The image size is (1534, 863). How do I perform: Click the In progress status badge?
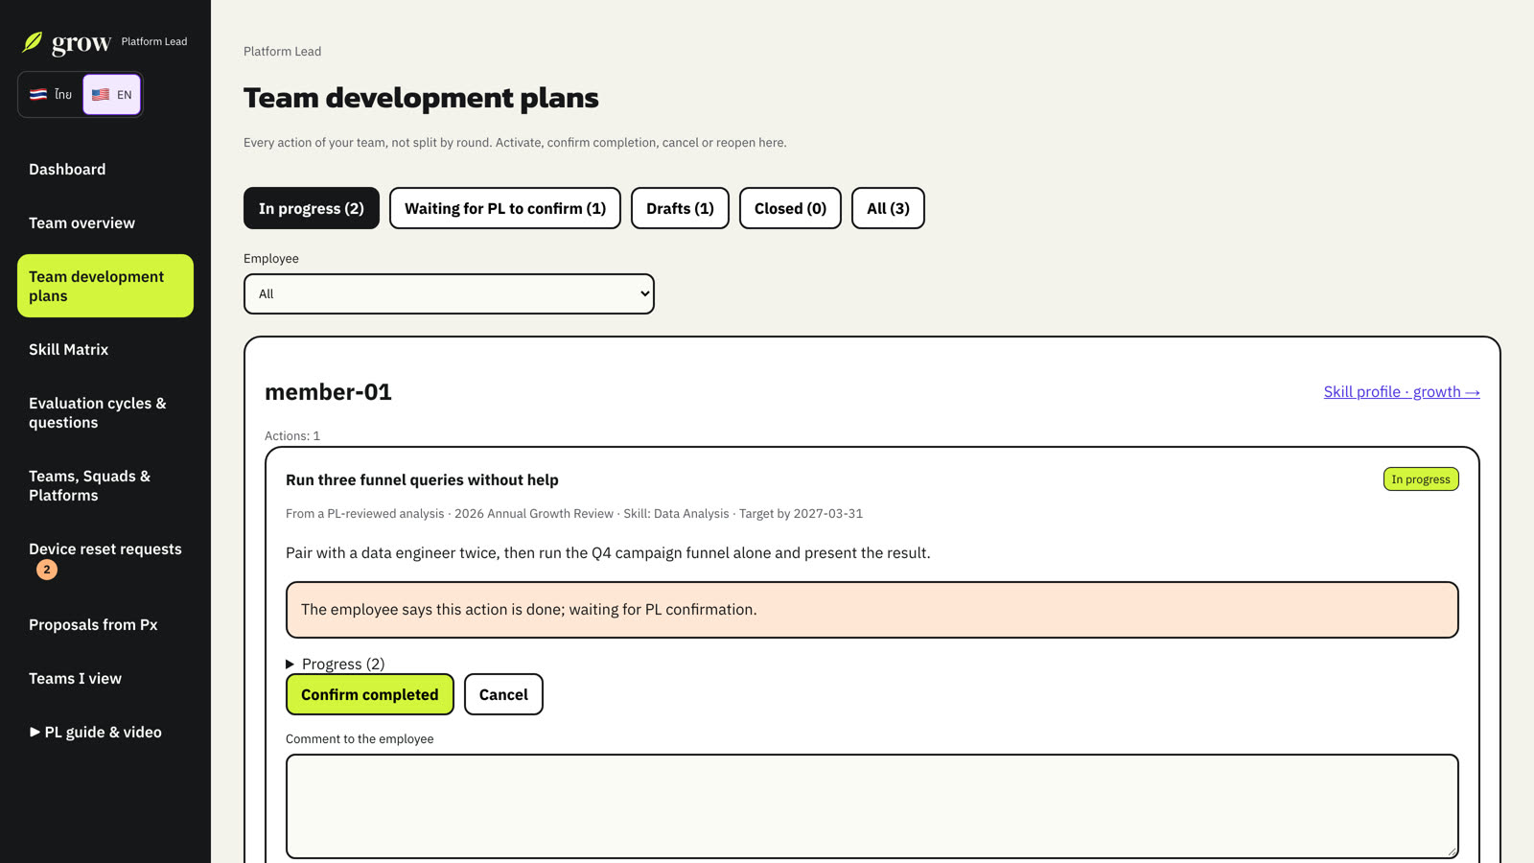tap(1421, 479)
